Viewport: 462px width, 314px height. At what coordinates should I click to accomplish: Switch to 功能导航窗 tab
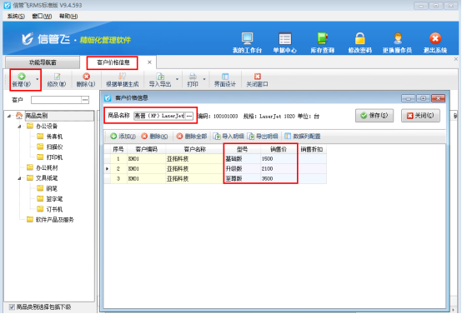pyautogui.click(x=43, y=62)
